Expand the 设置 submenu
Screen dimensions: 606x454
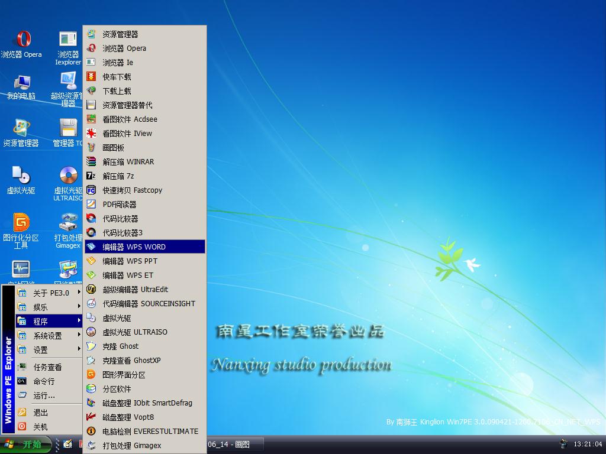(x=49, y=349)
